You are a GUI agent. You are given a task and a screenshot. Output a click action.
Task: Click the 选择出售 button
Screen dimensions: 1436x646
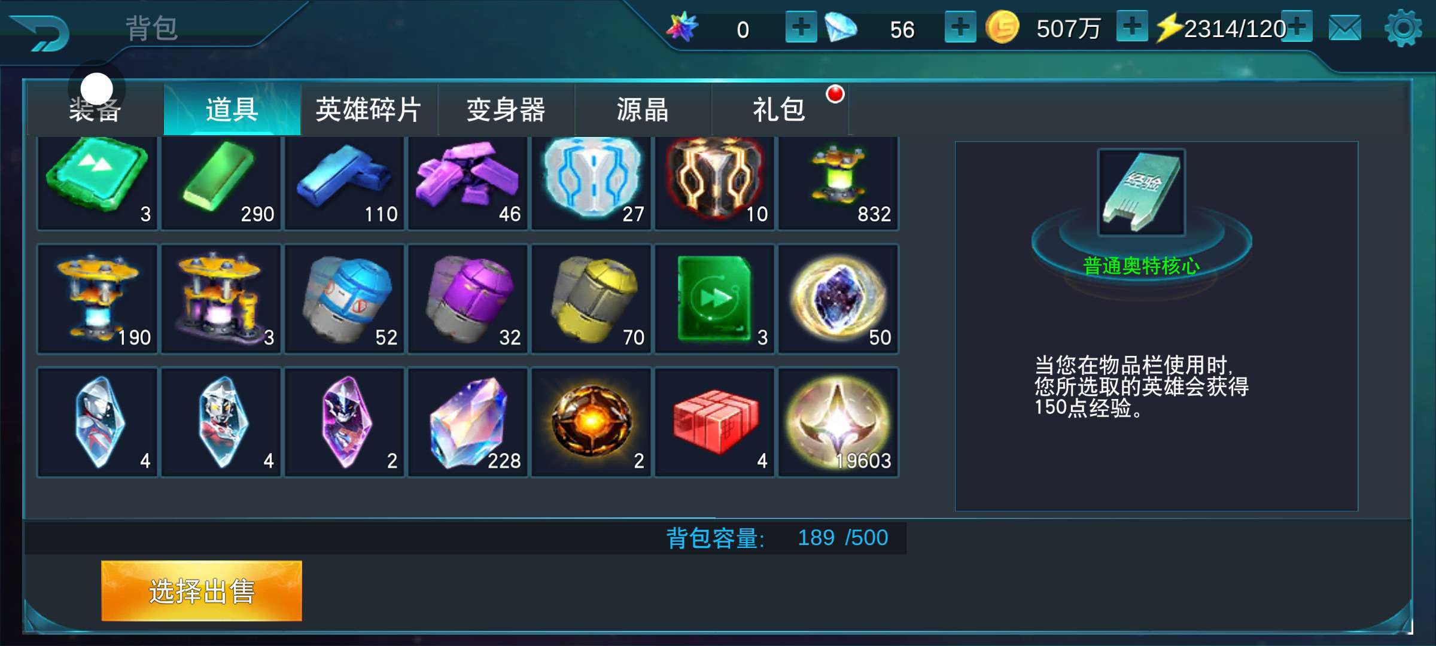point(202,591)
